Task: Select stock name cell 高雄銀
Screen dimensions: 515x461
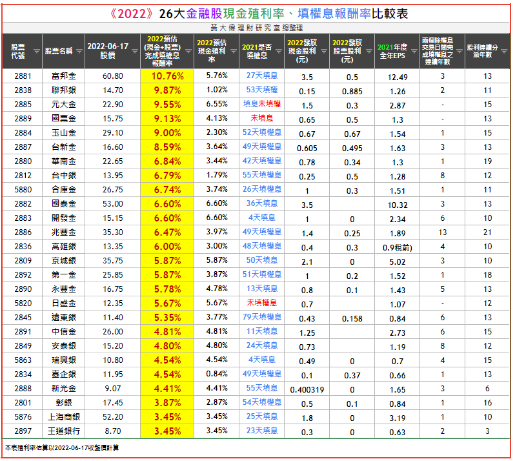Action: (x=64, y=247)
